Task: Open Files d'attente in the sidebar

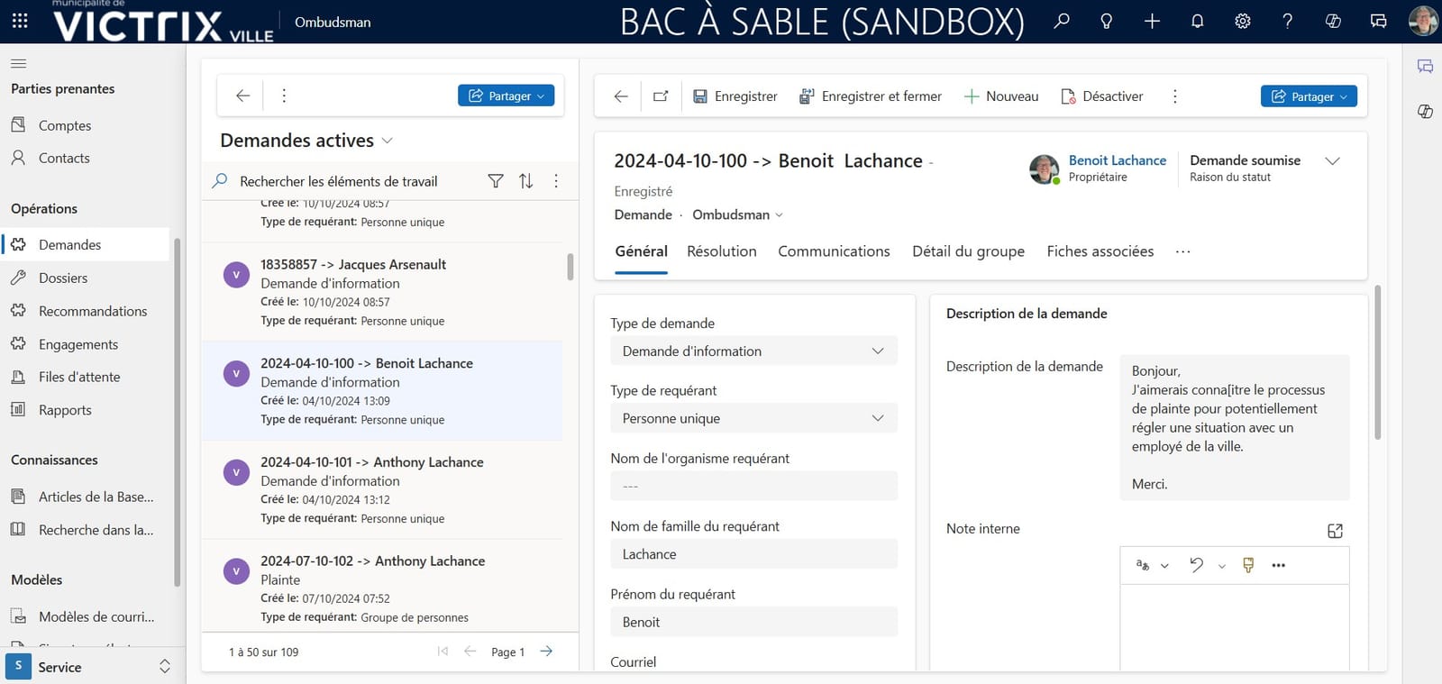Action: (79, 377)
